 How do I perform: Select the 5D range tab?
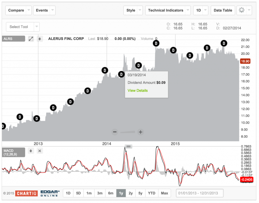[x=78, y=193]
